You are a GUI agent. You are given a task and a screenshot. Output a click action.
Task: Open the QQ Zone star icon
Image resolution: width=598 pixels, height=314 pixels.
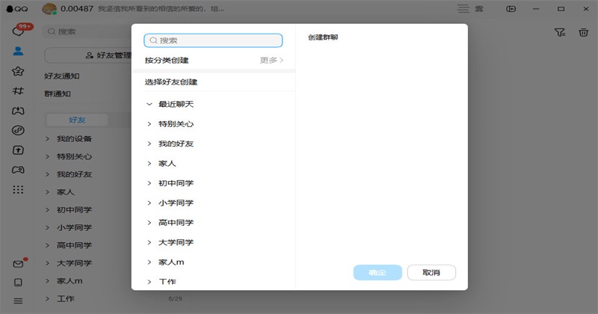18,71
